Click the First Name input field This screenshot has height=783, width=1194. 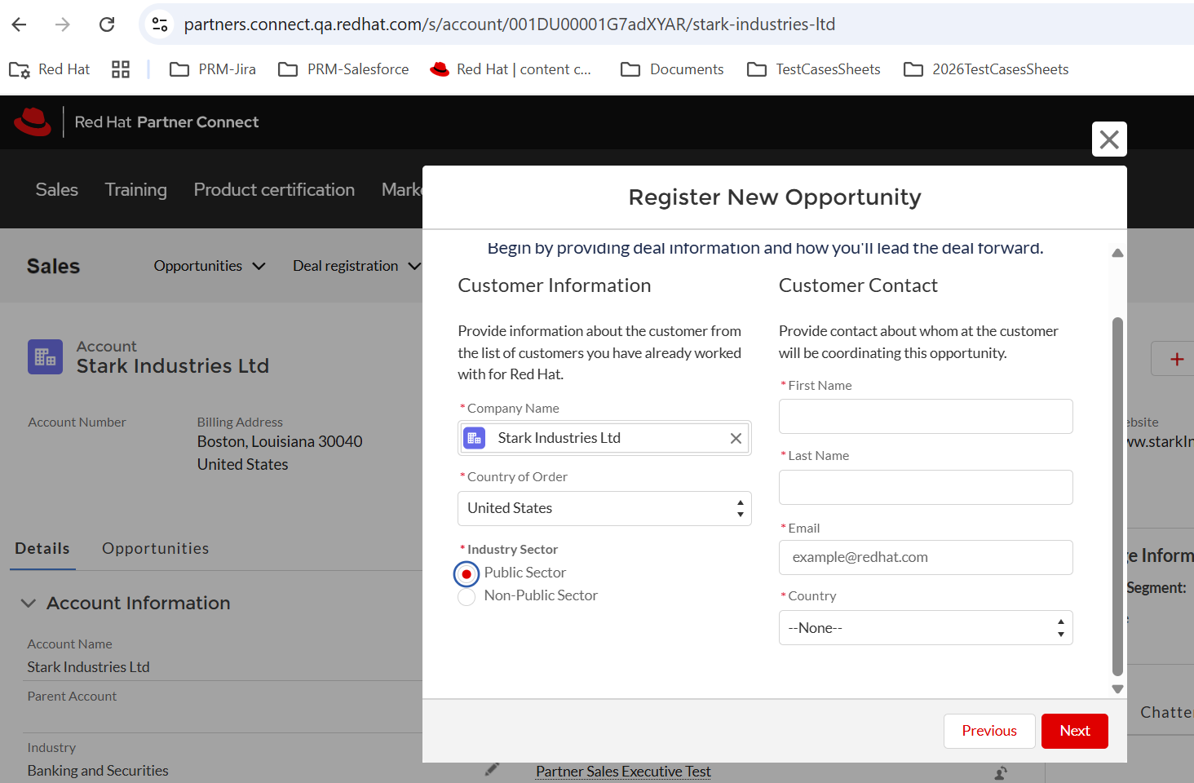925,417
